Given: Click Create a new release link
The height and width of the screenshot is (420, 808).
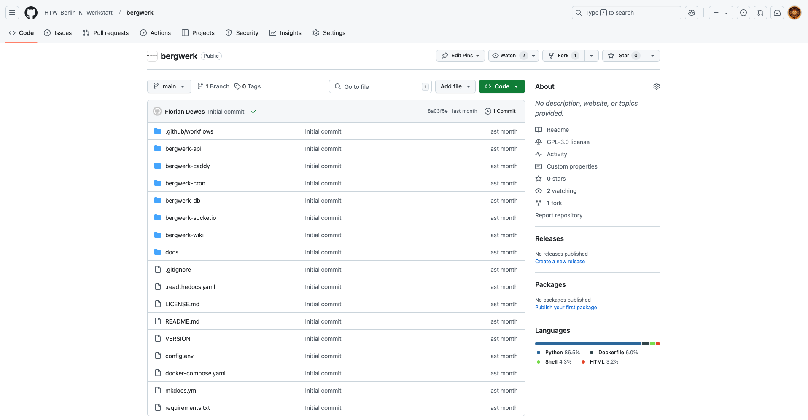Looking at the screenshot, I should coord(560,262).
